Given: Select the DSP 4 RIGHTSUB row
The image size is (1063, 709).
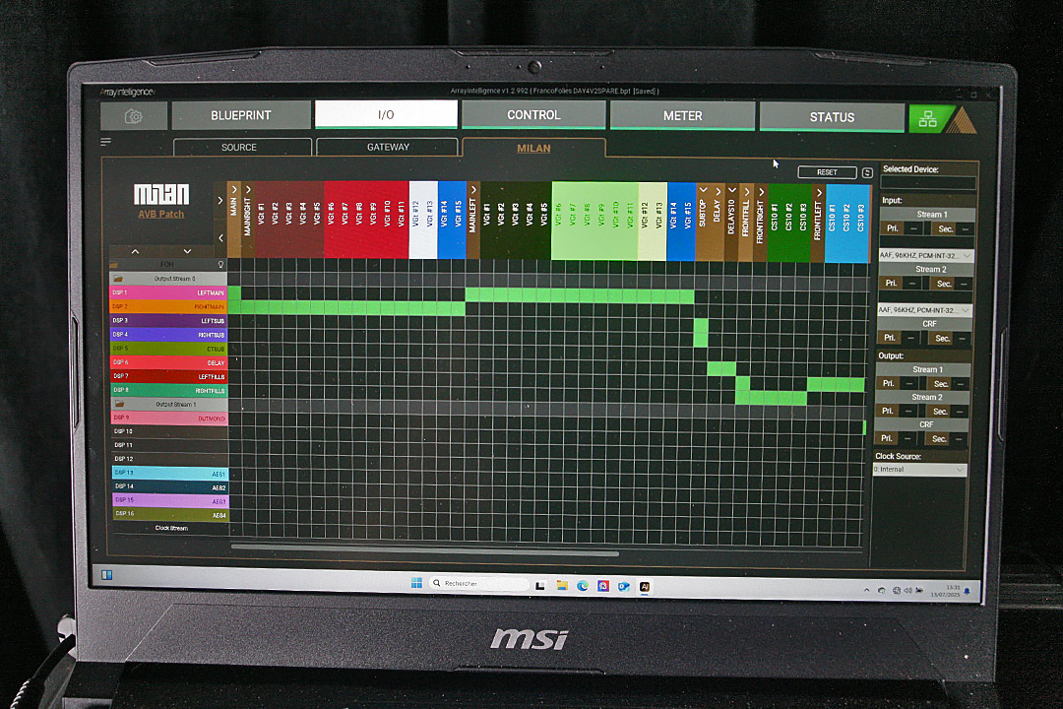Looking at the screenshot, I should [169, 335].
